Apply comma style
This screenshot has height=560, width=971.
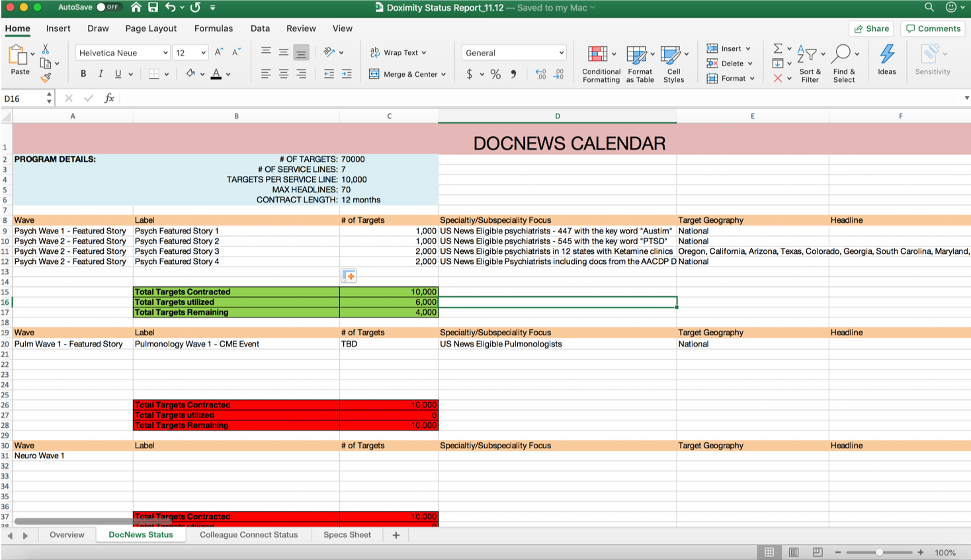pos(513,74)
